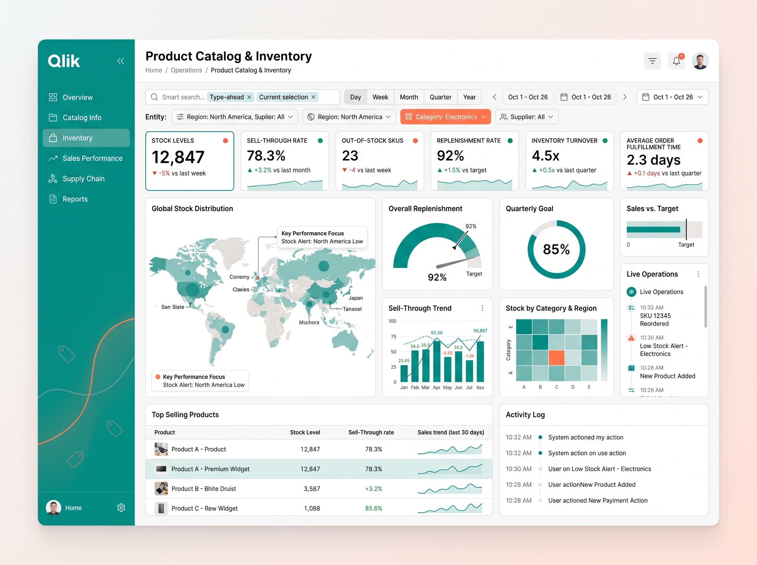Go to Home breadcrumb link
The image size is (757, 565).
pos(154,70)
